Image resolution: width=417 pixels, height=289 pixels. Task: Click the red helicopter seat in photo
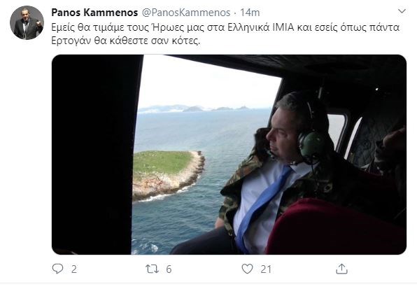335,226
